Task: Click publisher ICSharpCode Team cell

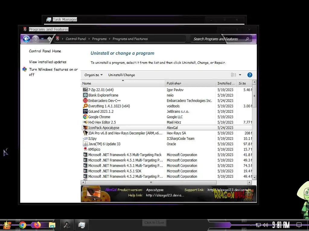Action: click(180, 138)
